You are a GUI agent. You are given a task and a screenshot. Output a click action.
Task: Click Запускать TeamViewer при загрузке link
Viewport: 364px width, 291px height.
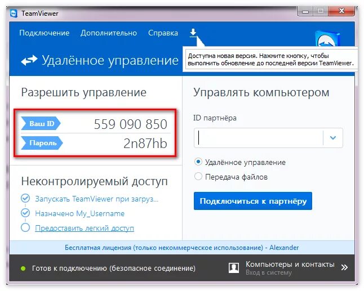(x=96, y=199)
